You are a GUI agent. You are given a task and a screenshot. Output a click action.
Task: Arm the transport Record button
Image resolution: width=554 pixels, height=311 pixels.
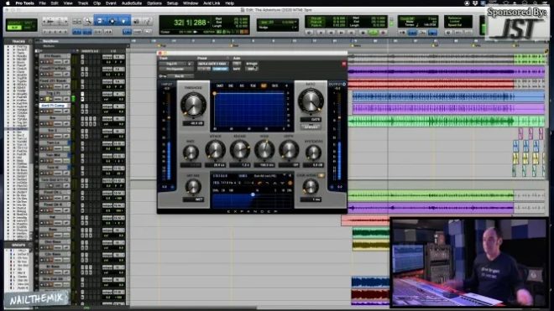pyautogui.click(x=383, y=33)
